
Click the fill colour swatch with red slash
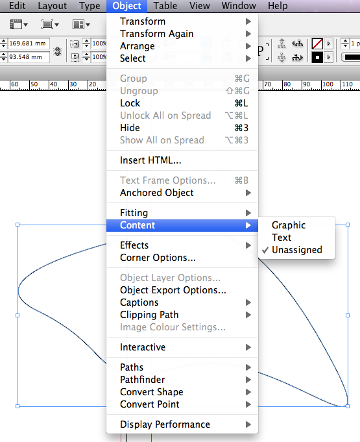317,44
